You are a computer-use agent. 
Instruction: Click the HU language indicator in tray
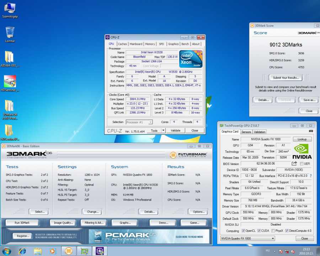(267, 250)
